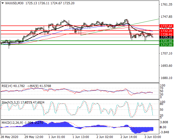This screenshot has height=140, width=175.
Task: Click the 29 May 12:00 time label
Action: point(34,137)
